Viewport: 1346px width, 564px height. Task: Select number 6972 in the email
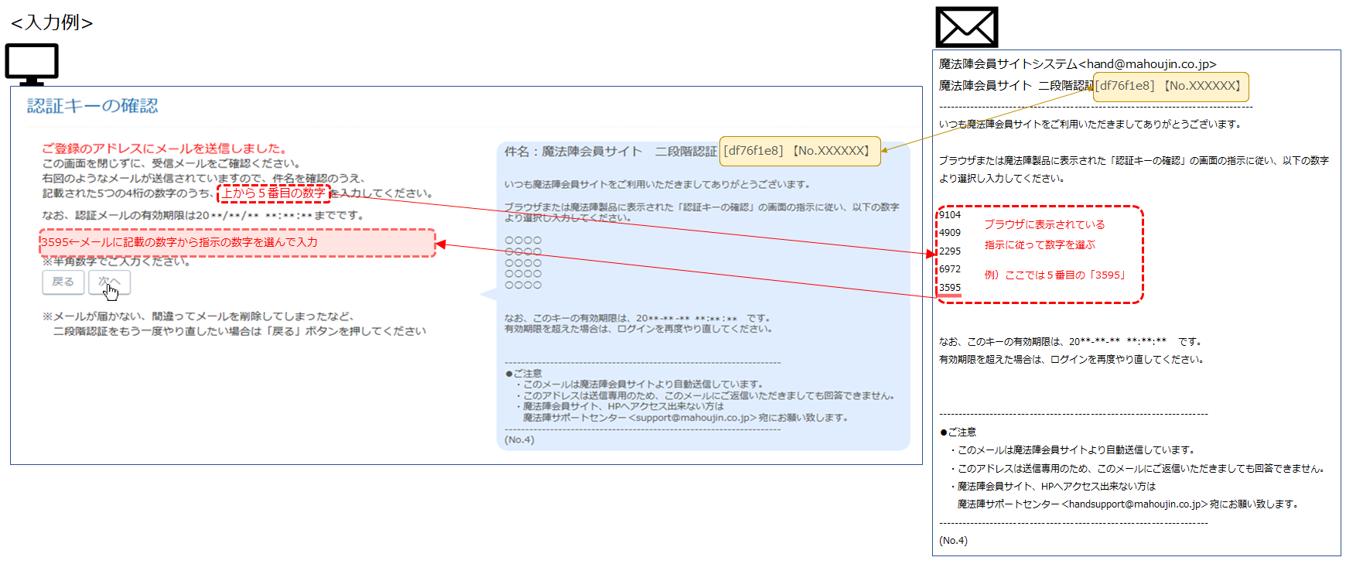950,269
